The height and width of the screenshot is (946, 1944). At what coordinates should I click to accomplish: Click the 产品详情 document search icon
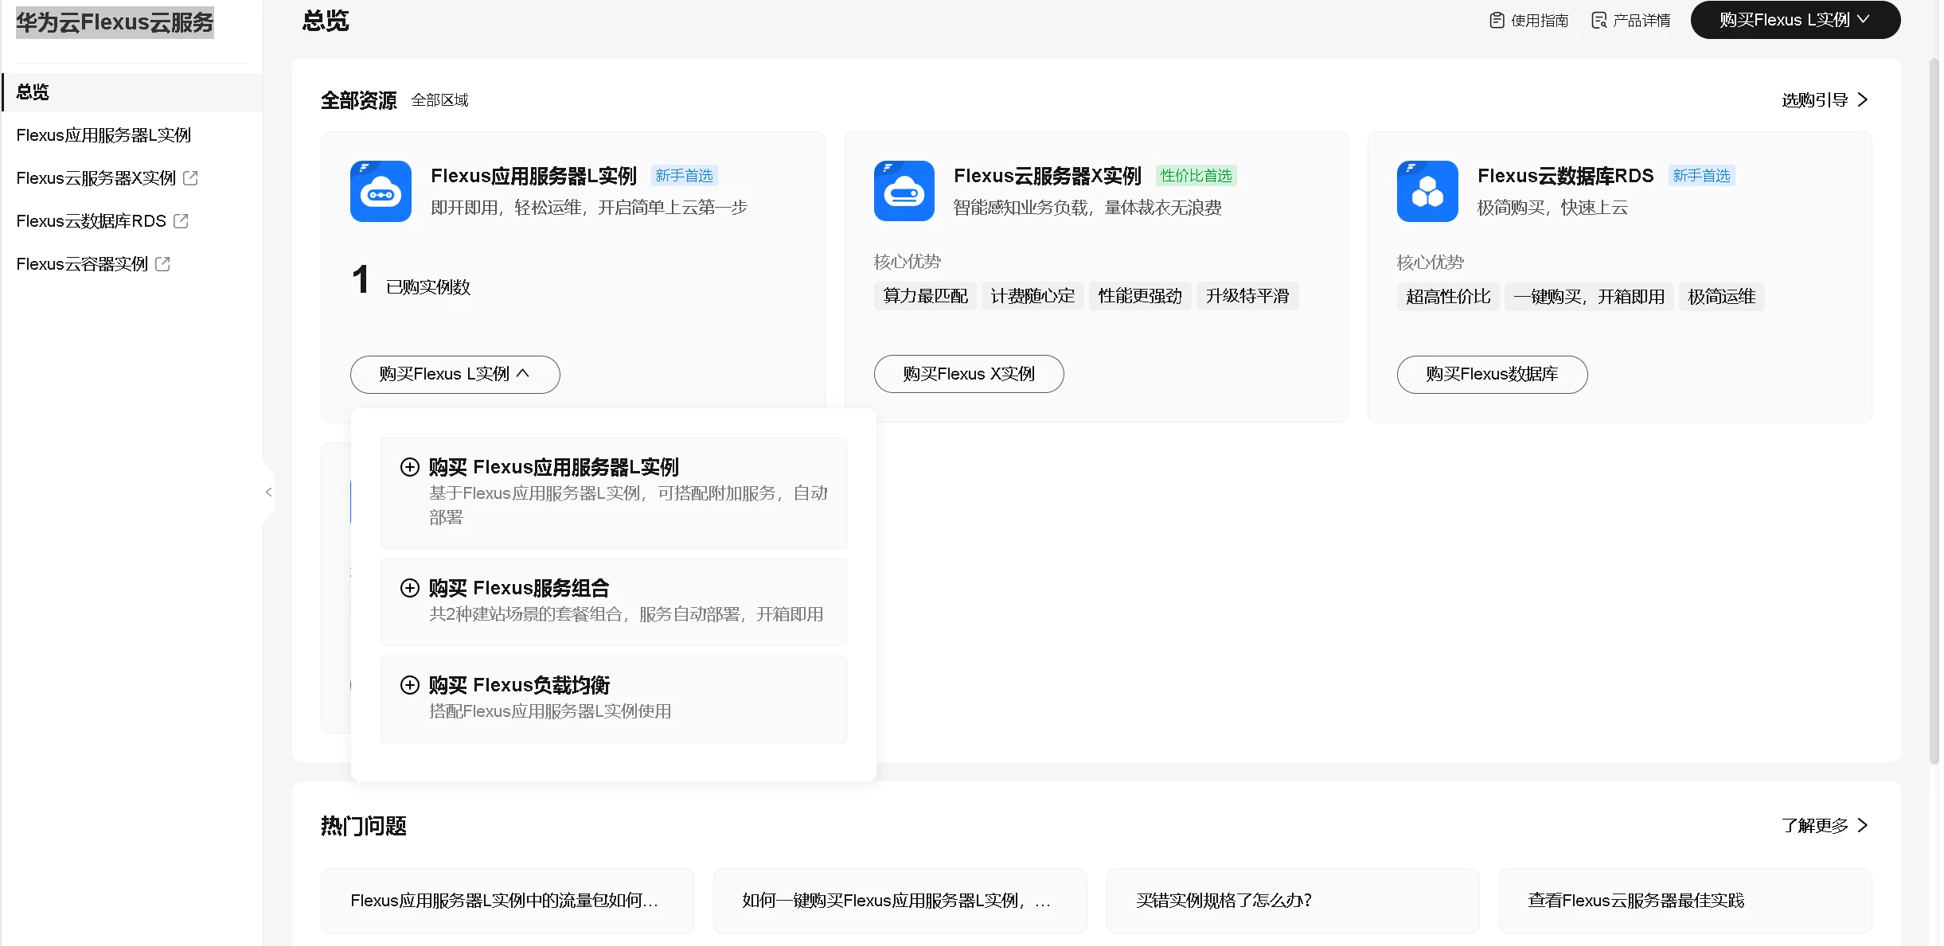[1599, 20]
